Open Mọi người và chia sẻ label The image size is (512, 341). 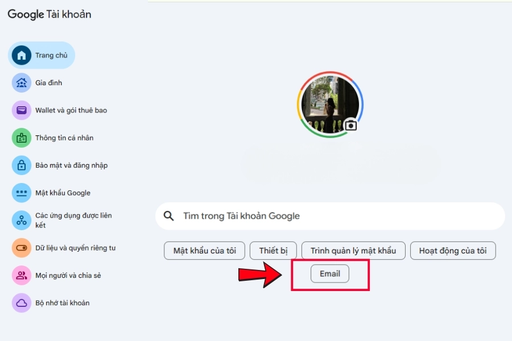pyautogui.click(x=68, y=276)
